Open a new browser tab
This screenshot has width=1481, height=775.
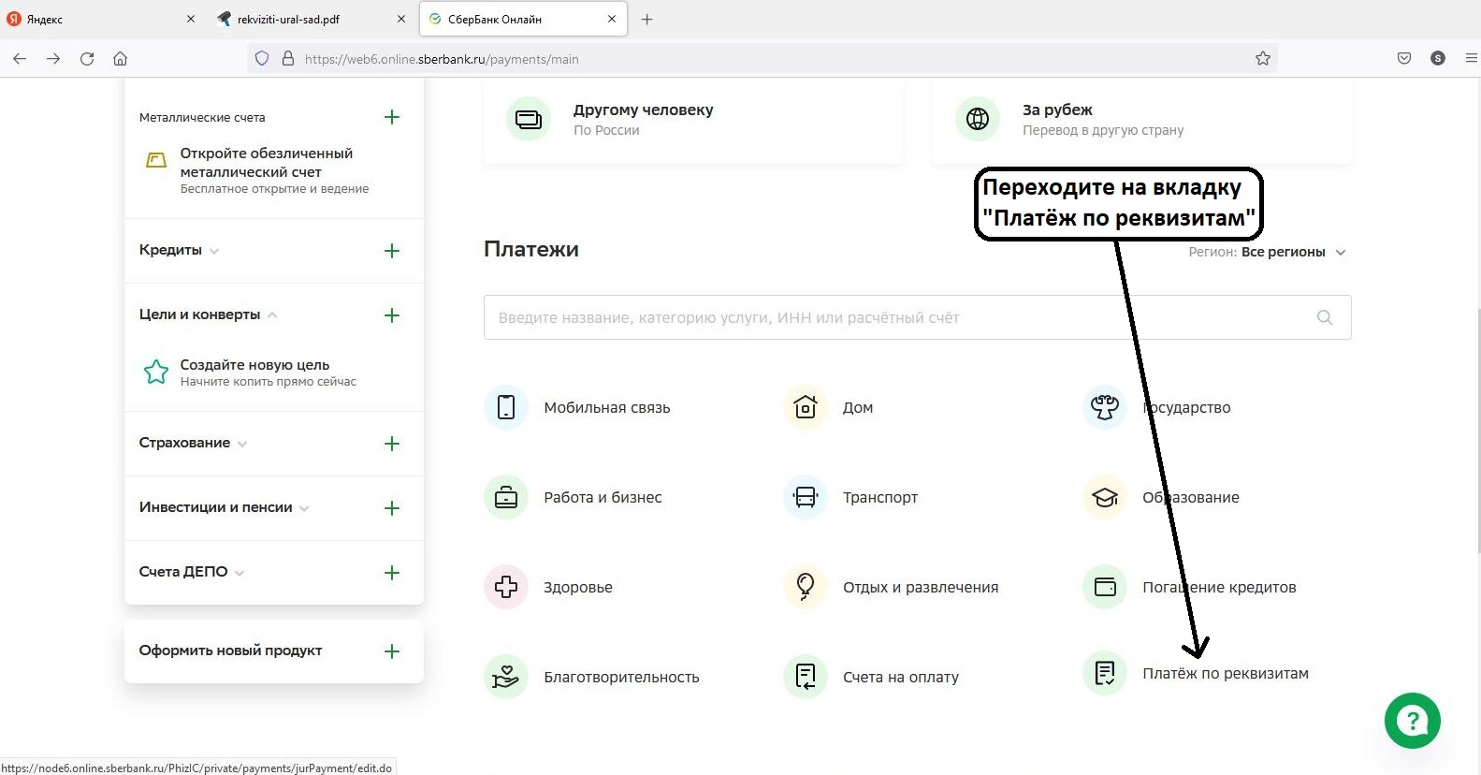[646, 19]
